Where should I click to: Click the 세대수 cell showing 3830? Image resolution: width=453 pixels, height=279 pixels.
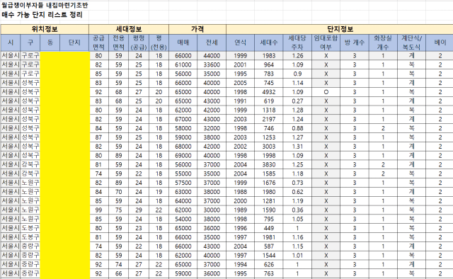[x=269, y=164]
